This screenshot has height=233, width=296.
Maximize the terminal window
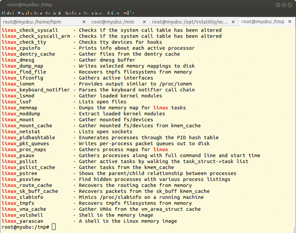(284, 5)
